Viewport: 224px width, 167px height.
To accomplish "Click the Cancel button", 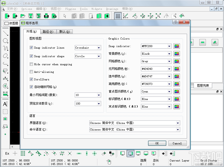I will (177, 143).
